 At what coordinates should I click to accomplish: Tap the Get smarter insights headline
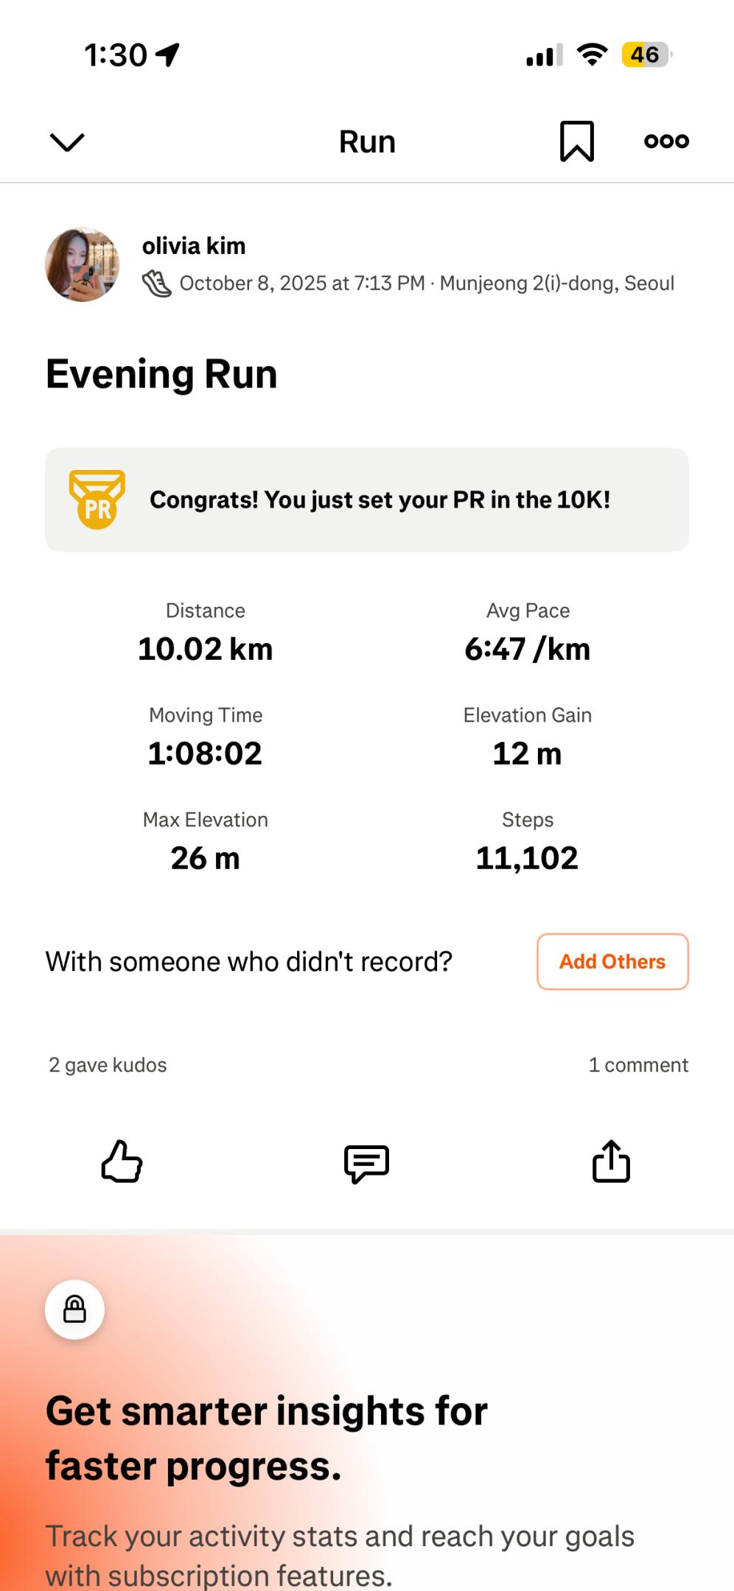267,1438
